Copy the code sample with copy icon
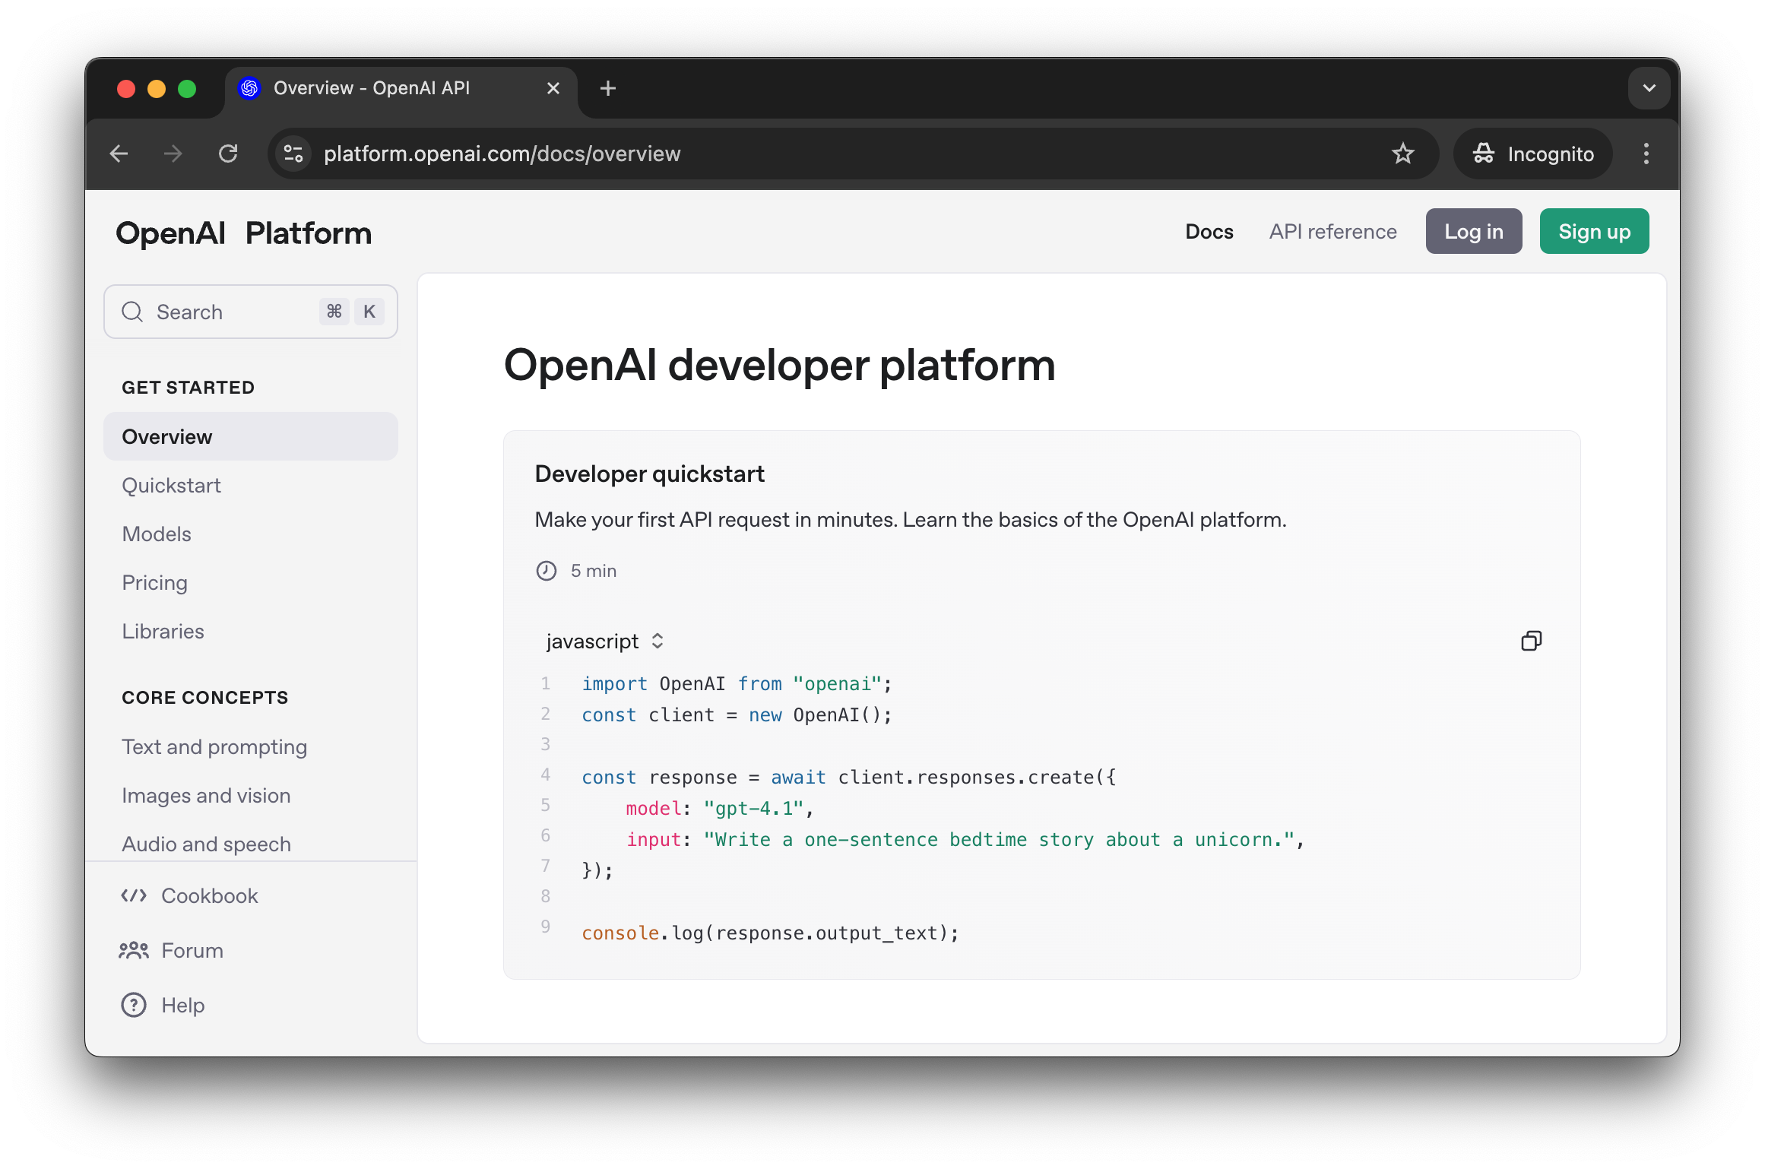This screenshot has height=1169, width=1765. pos(1531,641)
